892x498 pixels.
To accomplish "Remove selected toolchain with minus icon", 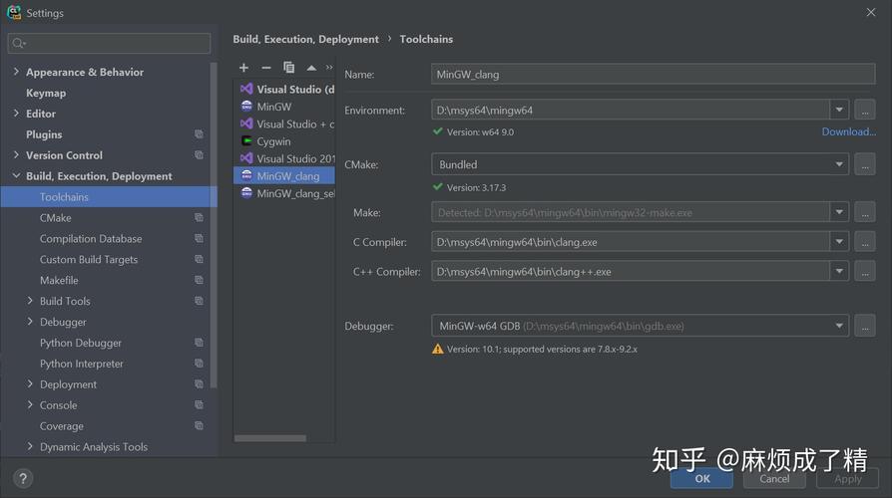I will 265,68.
